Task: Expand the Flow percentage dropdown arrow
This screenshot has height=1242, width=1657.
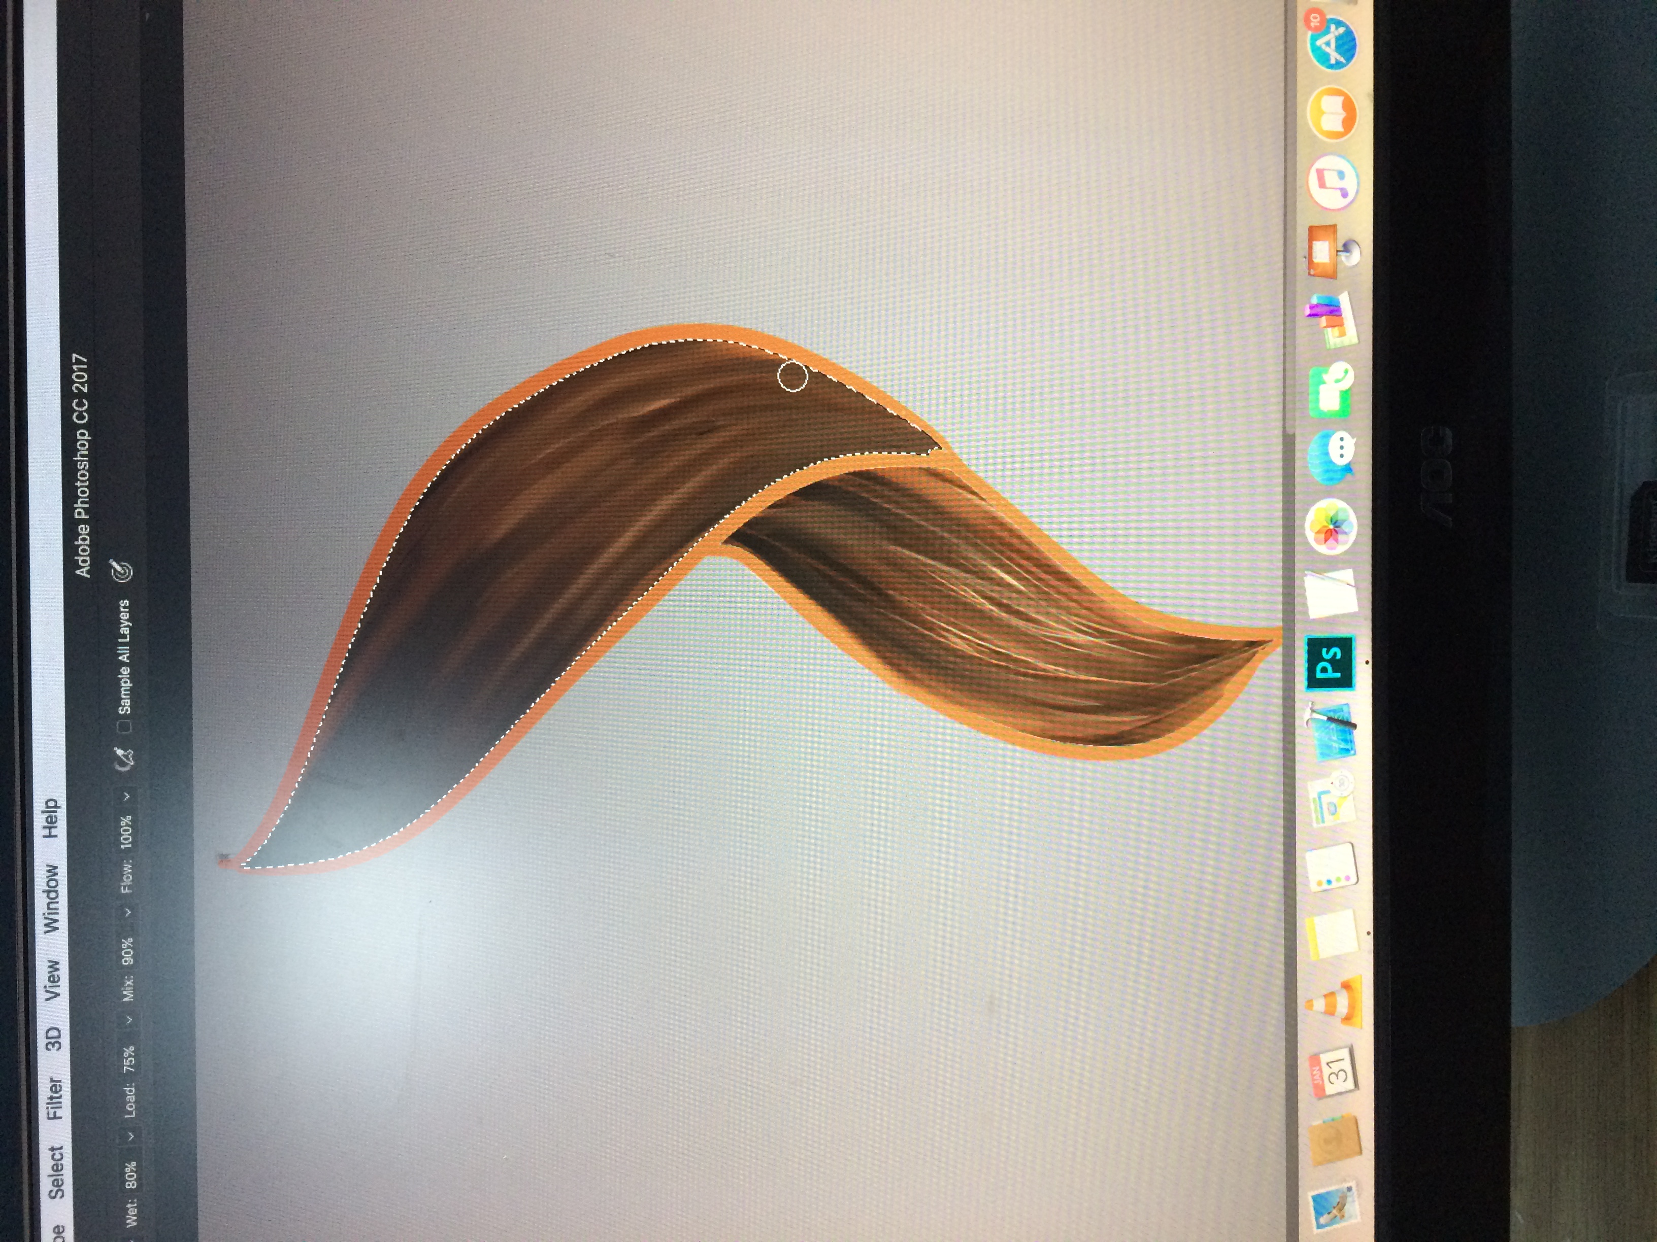Action: (x=126, y=797)
